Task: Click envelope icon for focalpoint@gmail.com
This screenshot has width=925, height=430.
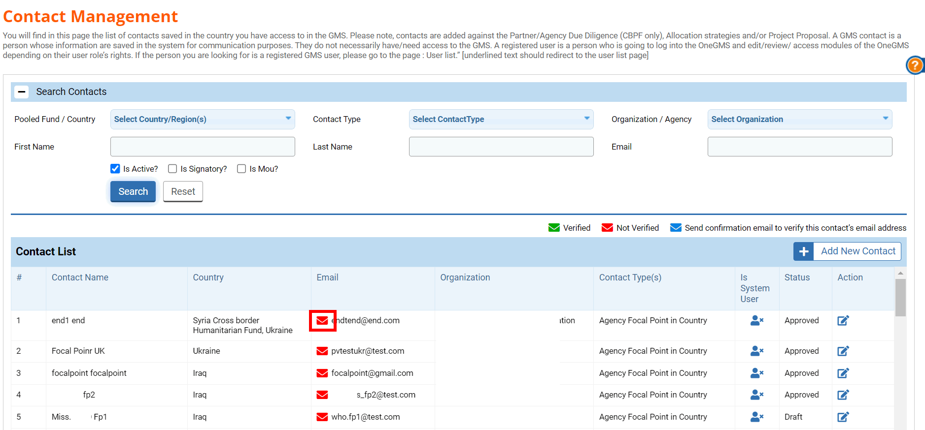Action: (x=322, y=373)
